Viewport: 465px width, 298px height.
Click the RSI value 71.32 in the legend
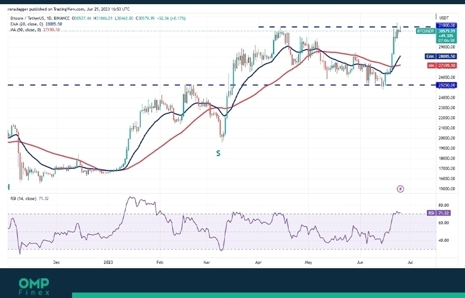44,198
